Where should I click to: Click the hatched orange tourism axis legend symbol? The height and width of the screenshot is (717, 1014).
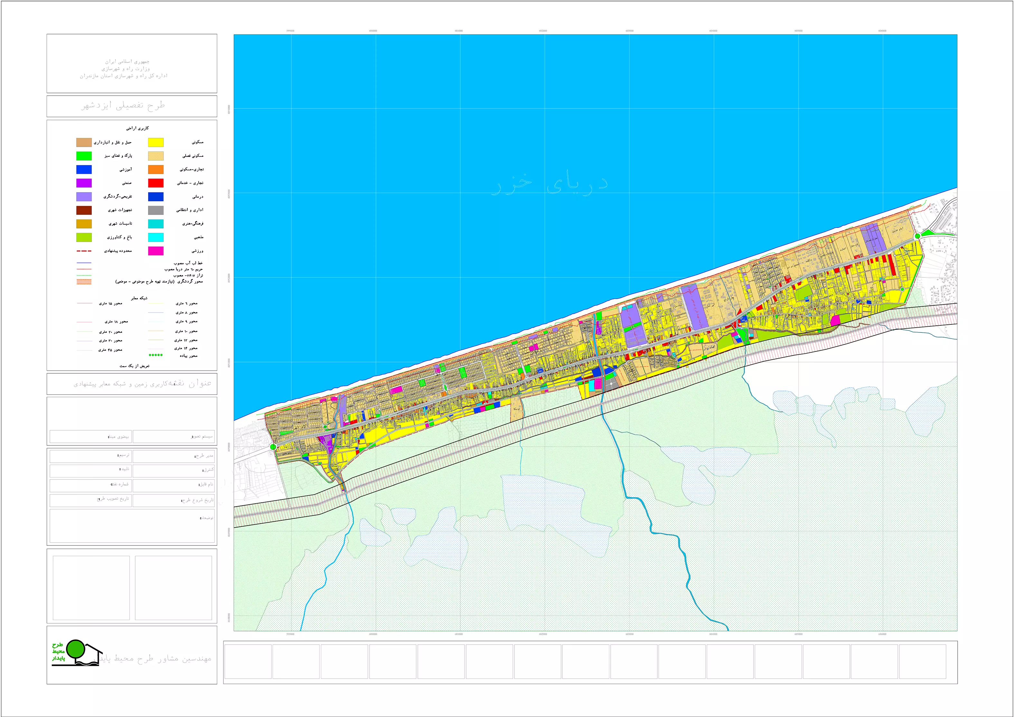coord(84,282)
